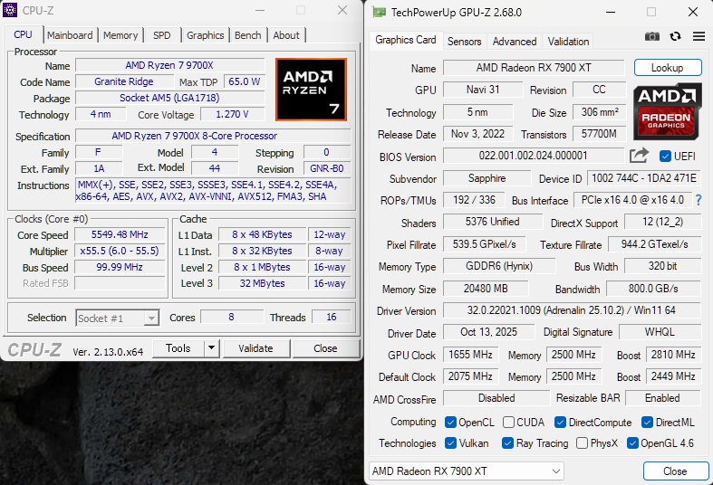713x485 pixels.
Task: Open the Tools dropdown arrow in CPU-Z
Action: (211, 348)
